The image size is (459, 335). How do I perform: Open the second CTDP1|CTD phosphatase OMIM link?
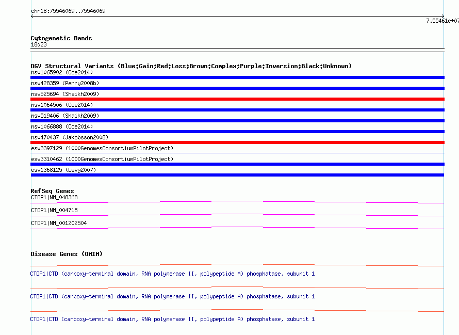(172, 297)
